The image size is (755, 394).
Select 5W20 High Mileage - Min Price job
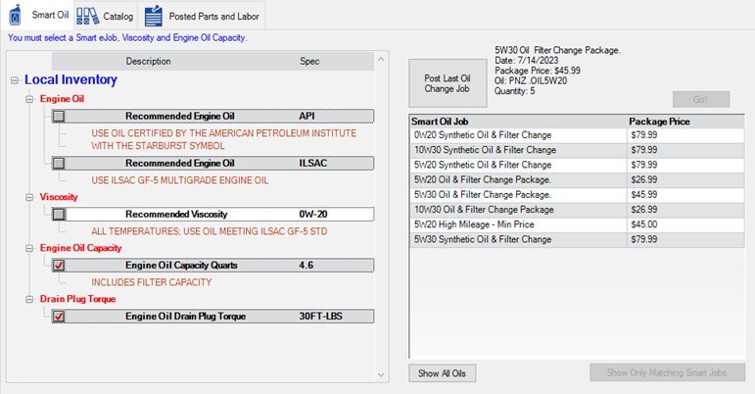click(577, 225)
